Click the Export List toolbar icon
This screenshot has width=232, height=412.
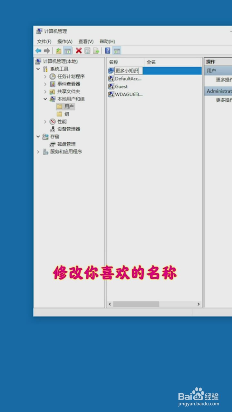(96, 51)
